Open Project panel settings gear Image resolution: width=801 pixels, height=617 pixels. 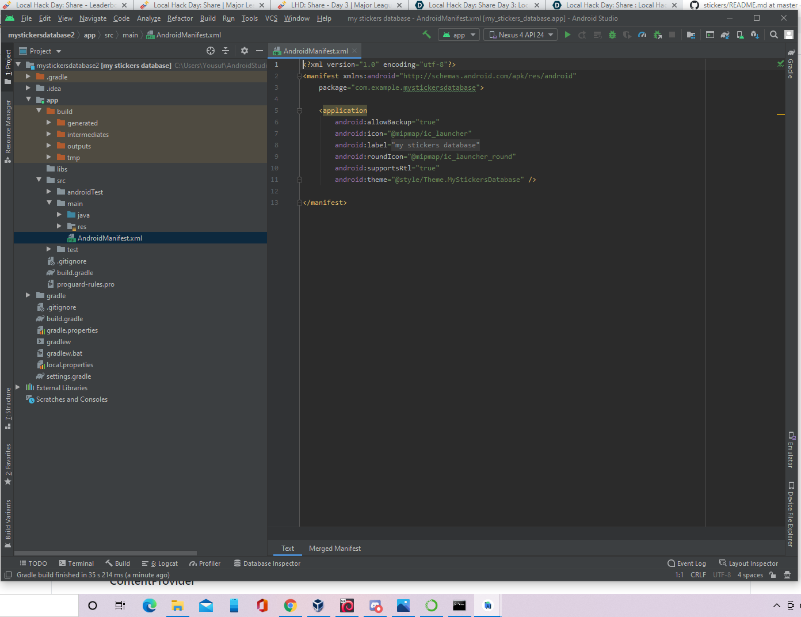[x=245, y=51]
